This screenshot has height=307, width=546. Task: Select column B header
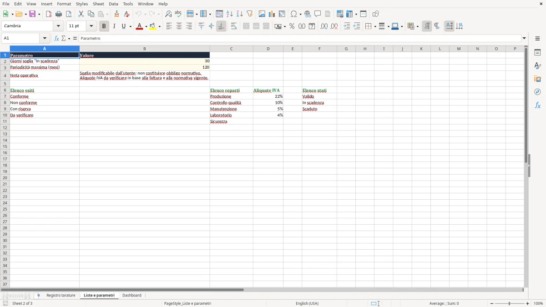coord(145,49)
